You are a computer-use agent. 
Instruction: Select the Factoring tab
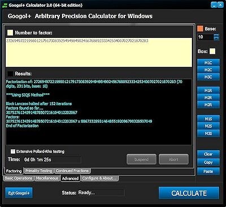tap(14, 171)
